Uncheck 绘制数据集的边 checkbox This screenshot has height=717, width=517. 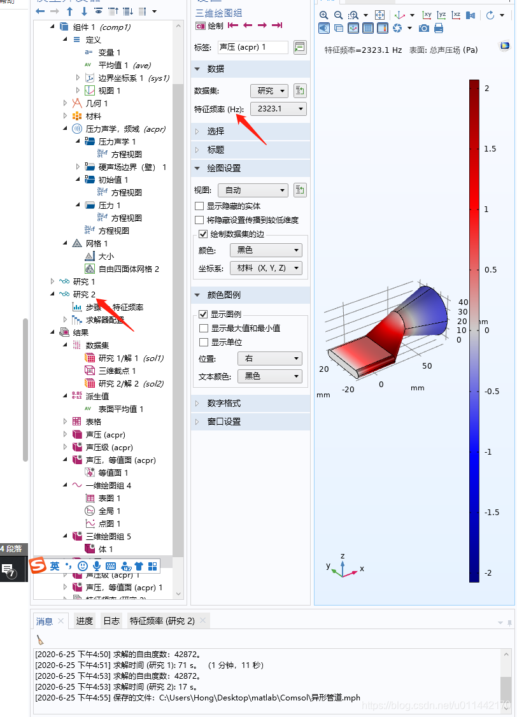pos(203,234)
